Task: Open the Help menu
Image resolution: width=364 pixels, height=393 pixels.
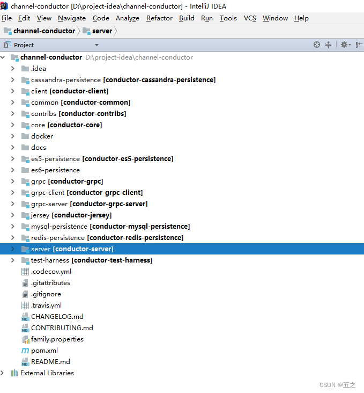Action: (301, 18)
